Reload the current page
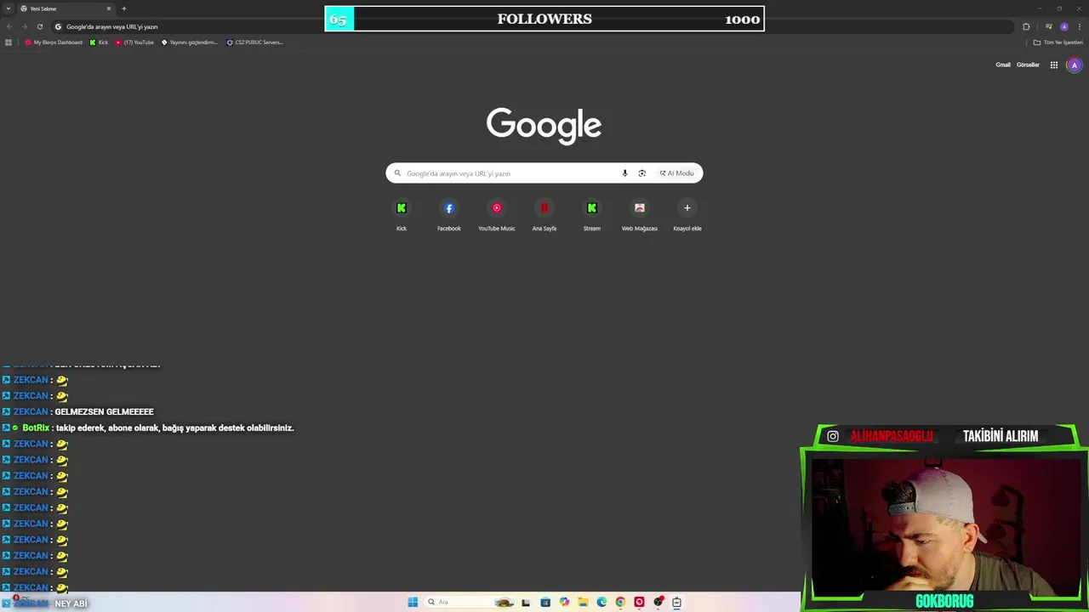Viewport: 1089px width, 612px height. [39, 26]
